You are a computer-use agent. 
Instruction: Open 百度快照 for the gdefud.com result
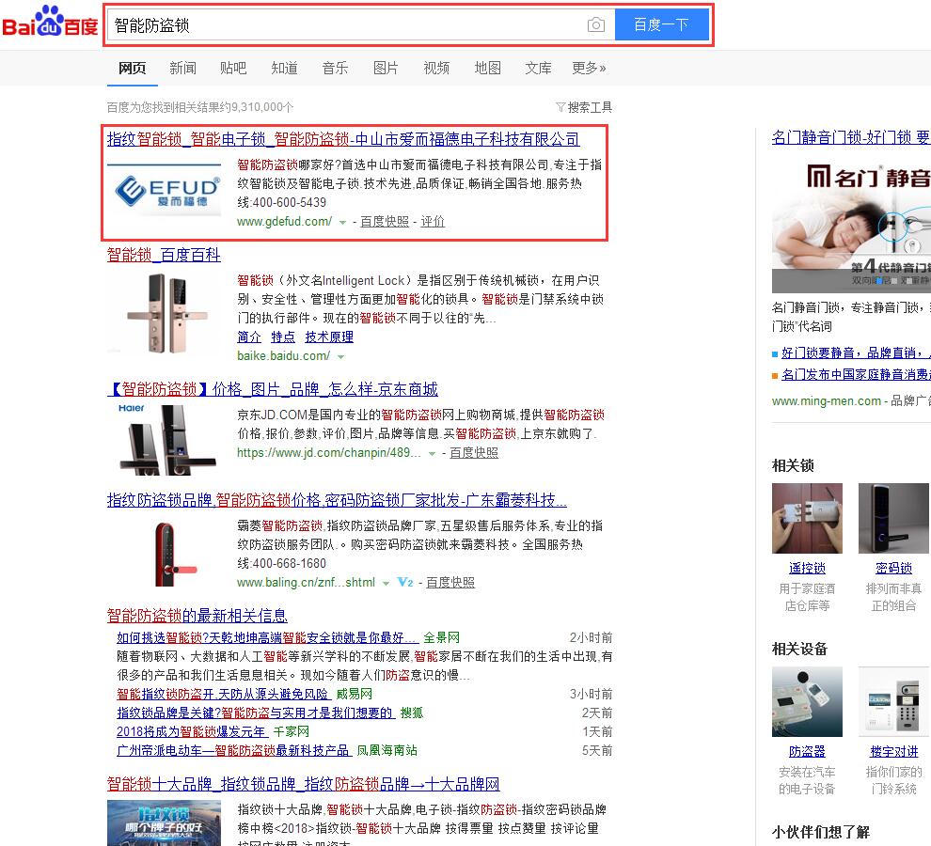pyautogui.click(x=385, y=222)
